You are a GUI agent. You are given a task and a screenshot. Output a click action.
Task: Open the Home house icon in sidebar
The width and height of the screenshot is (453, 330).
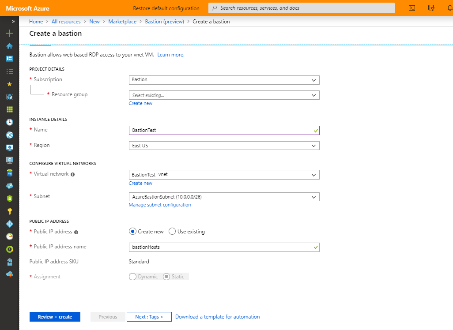point(10,46)
